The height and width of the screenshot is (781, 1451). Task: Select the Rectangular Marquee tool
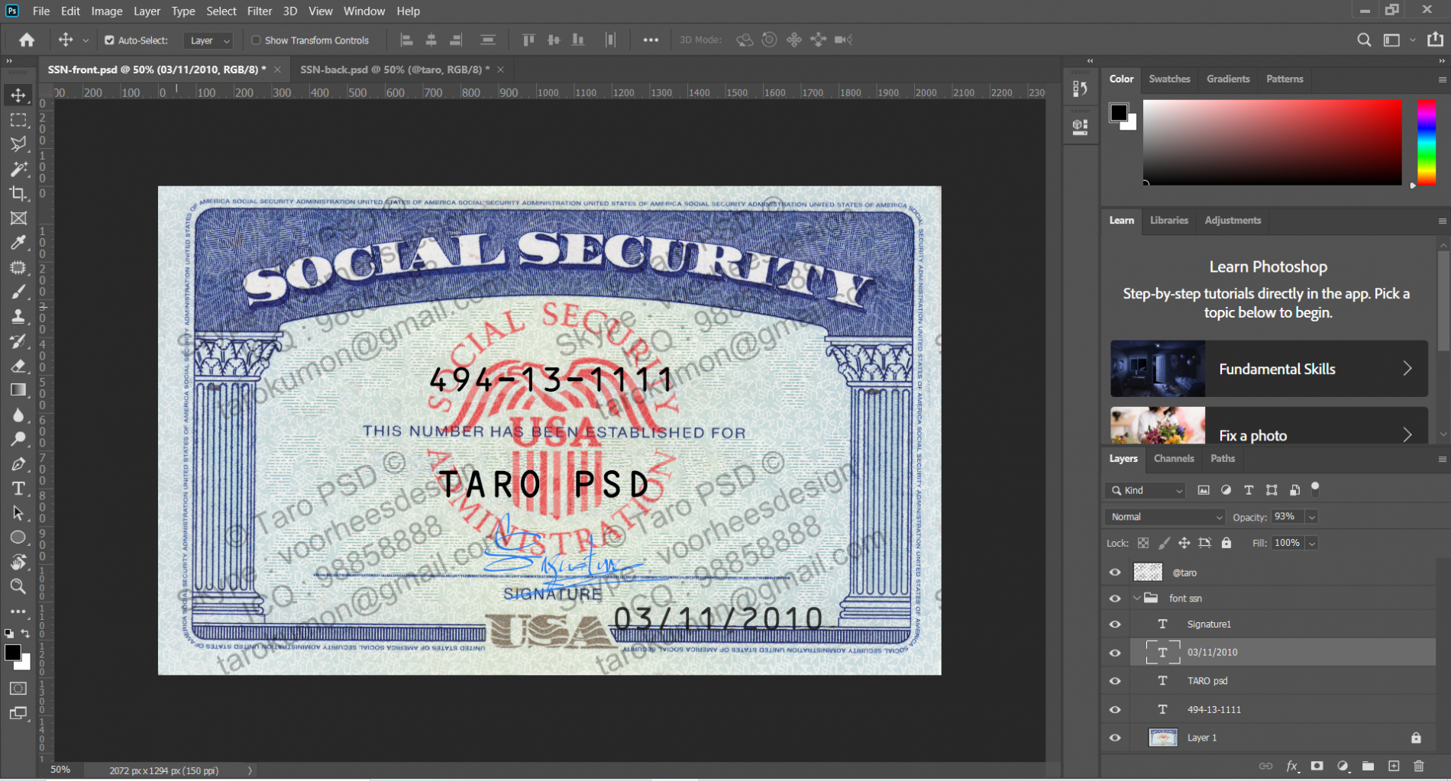(x=18, y=120)
